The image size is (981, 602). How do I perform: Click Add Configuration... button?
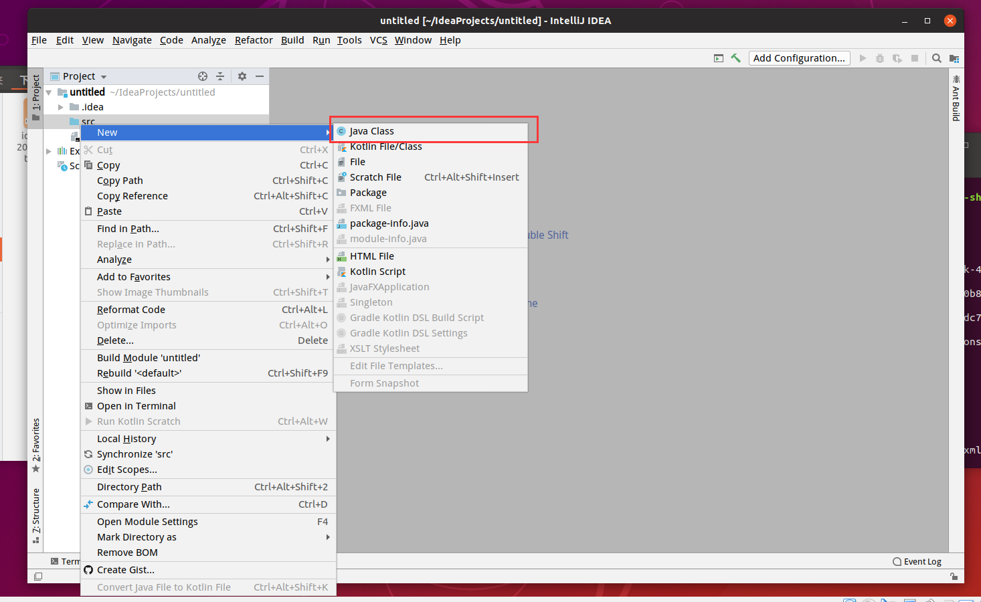pos(799,58)
